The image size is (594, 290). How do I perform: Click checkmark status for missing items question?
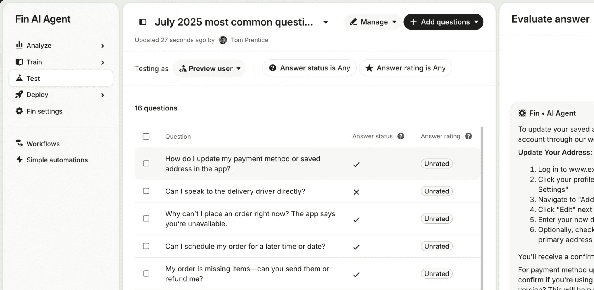tap(356, 275)
